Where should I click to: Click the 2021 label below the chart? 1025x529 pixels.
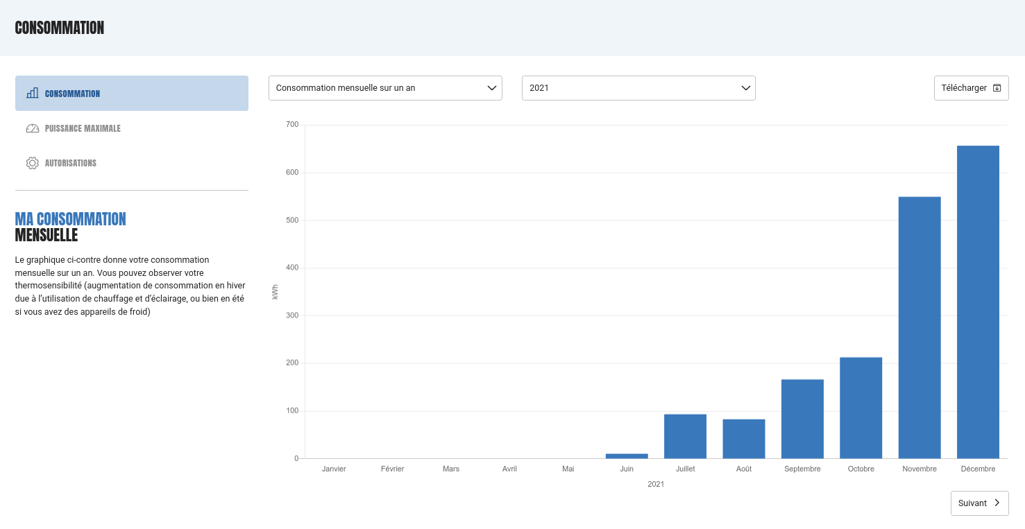point(656,484)
